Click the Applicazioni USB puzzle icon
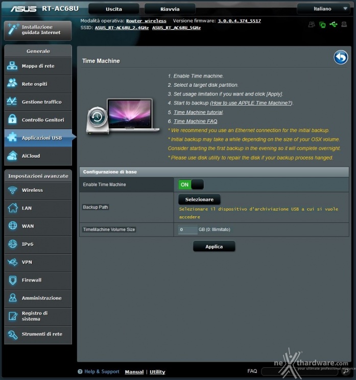Image resolution: width=356 pixels, height=380 pixels. click(12, 137)
